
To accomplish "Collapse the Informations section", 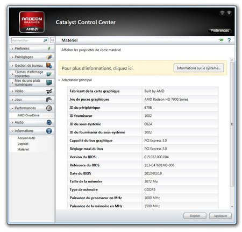I will [12, 131].
